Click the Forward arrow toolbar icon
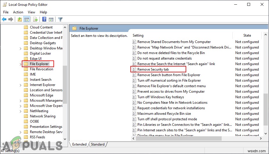Screen dimensions: 269x154 coord(11,19)
